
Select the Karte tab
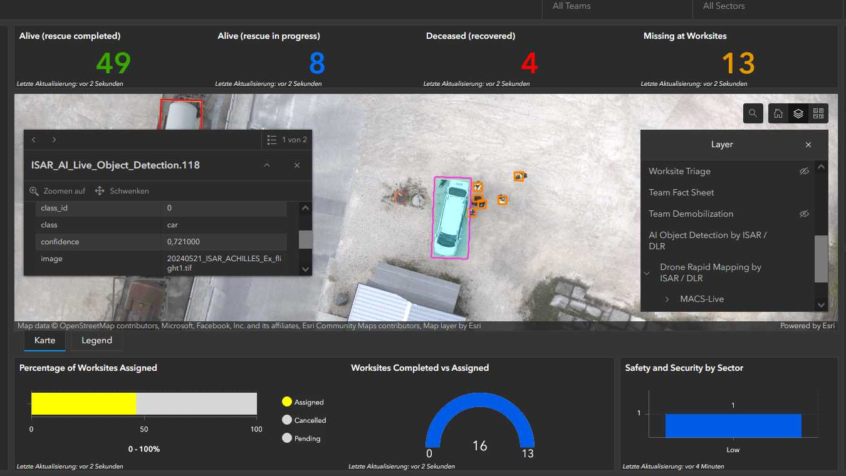click(x=44, y=341)
